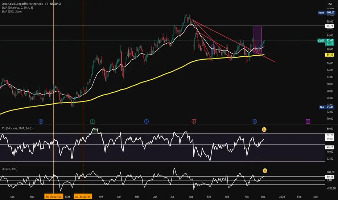This screenshot has height=200, width=338.
Task: Click the Dez label on the time axis
Action: [263, 197]
